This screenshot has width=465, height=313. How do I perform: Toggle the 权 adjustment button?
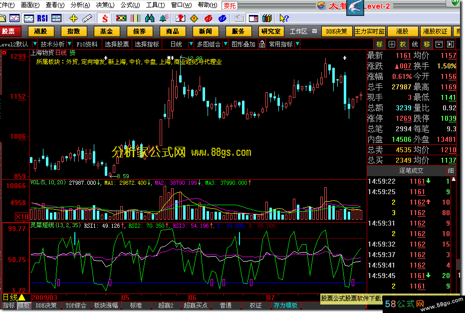[403, 44]
